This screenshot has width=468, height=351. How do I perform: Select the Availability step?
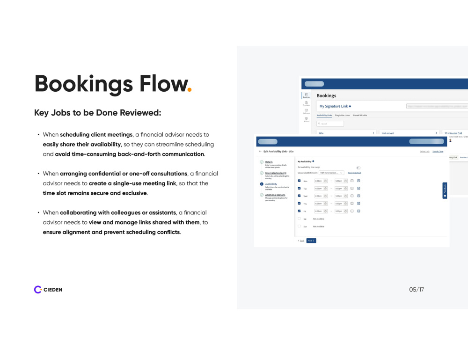(x=271, y=184)
